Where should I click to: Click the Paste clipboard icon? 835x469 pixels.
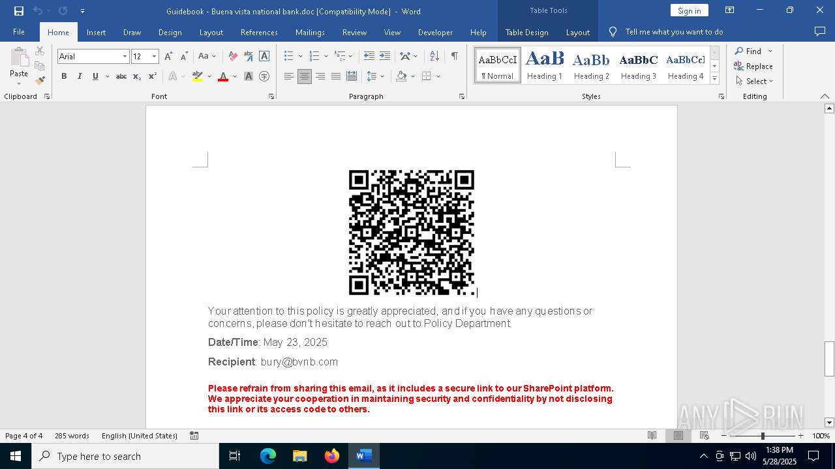click(x=19, y=58)
